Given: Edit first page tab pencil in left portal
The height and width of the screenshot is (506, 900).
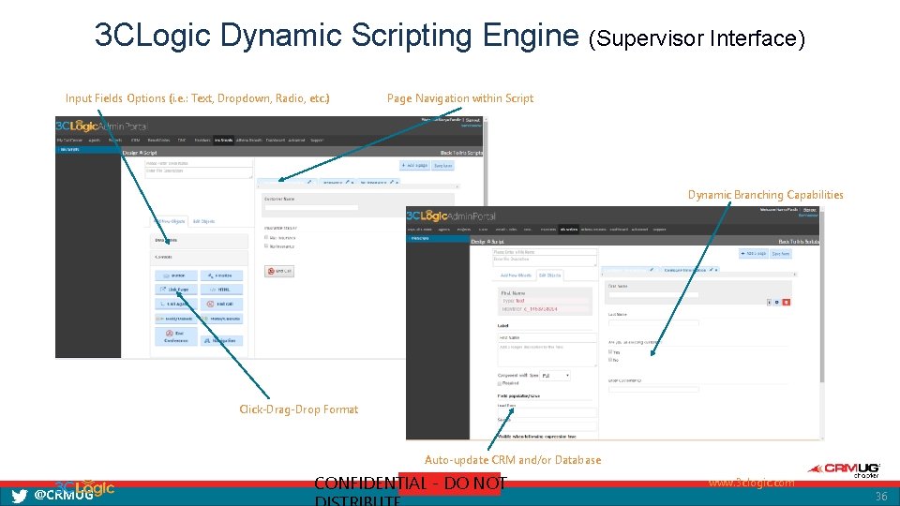Looking at the screenshot, I should [x=309, y=182].
